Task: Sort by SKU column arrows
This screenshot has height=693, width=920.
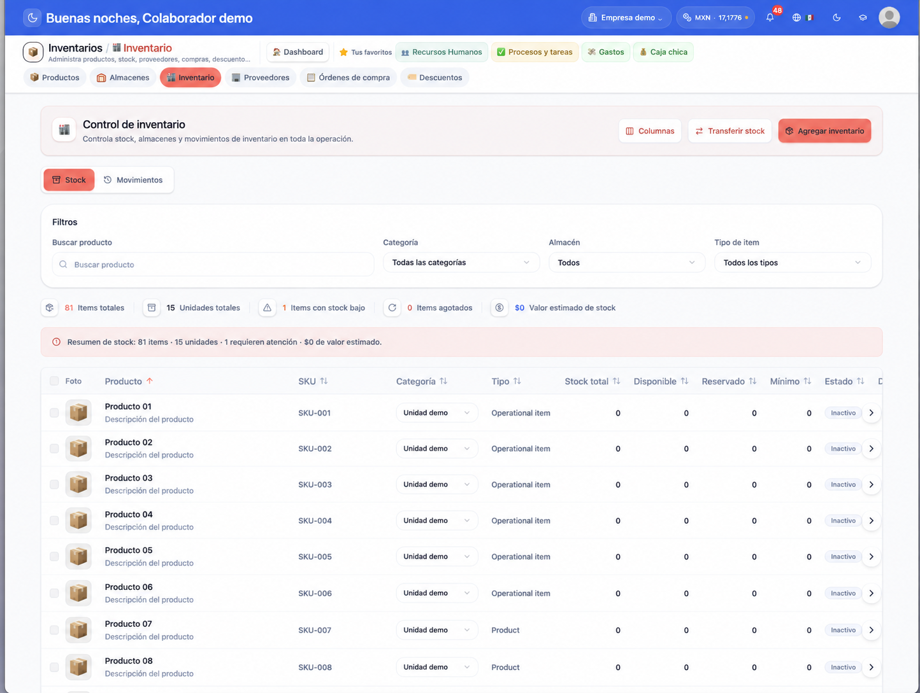Action: tap(324, 381)
